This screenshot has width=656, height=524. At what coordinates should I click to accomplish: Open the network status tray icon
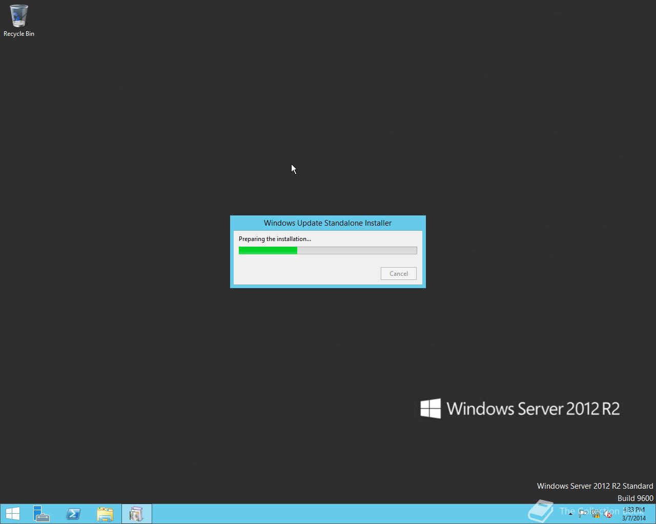click(596, 514)
